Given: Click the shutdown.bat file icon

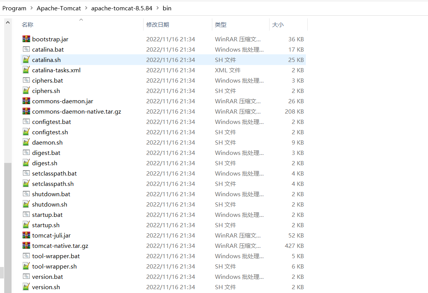Looking at the screenshot, I should click(x=26, y=194).
